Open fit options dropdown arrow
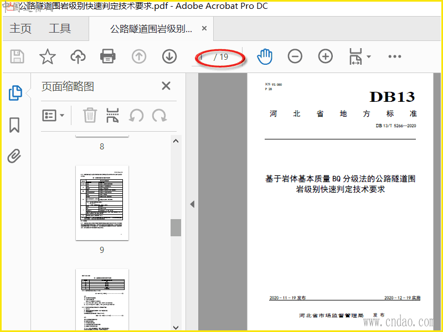The height and width of the screenshot is (332, 443). (369, 56)
